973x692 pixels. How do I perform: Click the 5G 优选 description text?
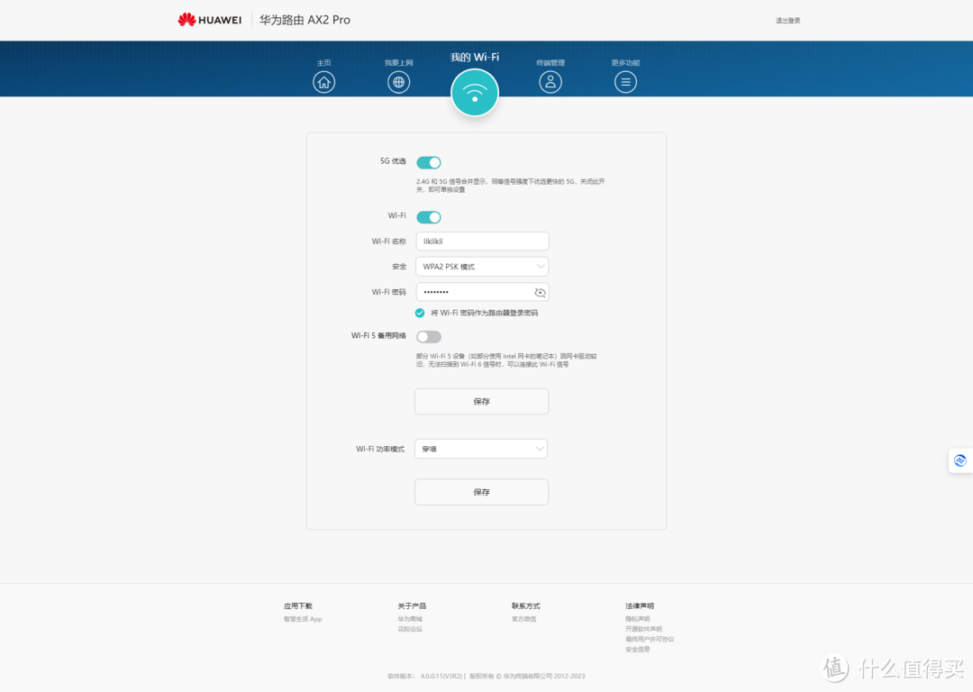tap(510, 186)
